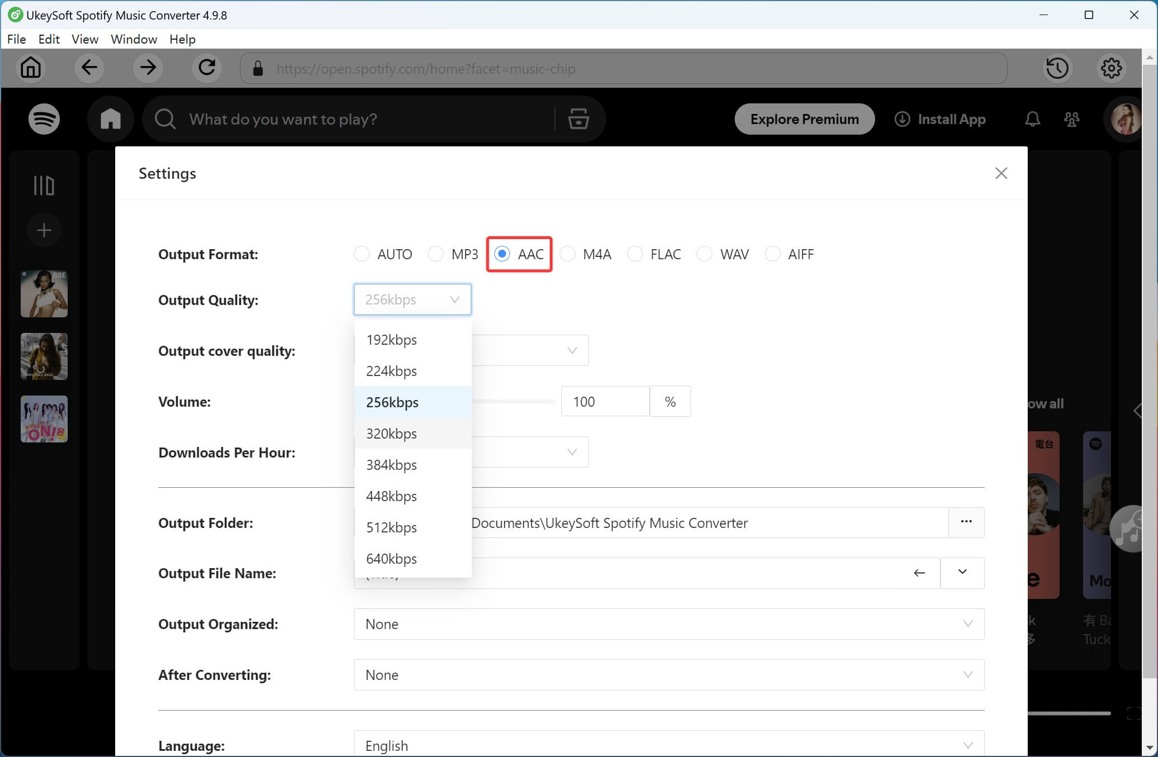This screenshot has height=757, width=1158.
Task: Select FLAC output format
Action: 636,254
